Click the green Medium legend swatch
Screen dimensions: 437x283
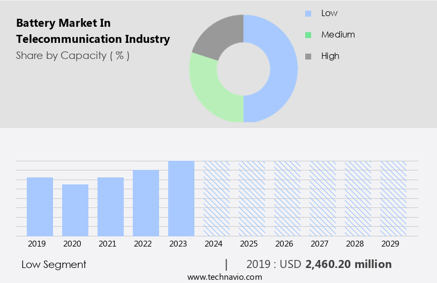[308, 35]
